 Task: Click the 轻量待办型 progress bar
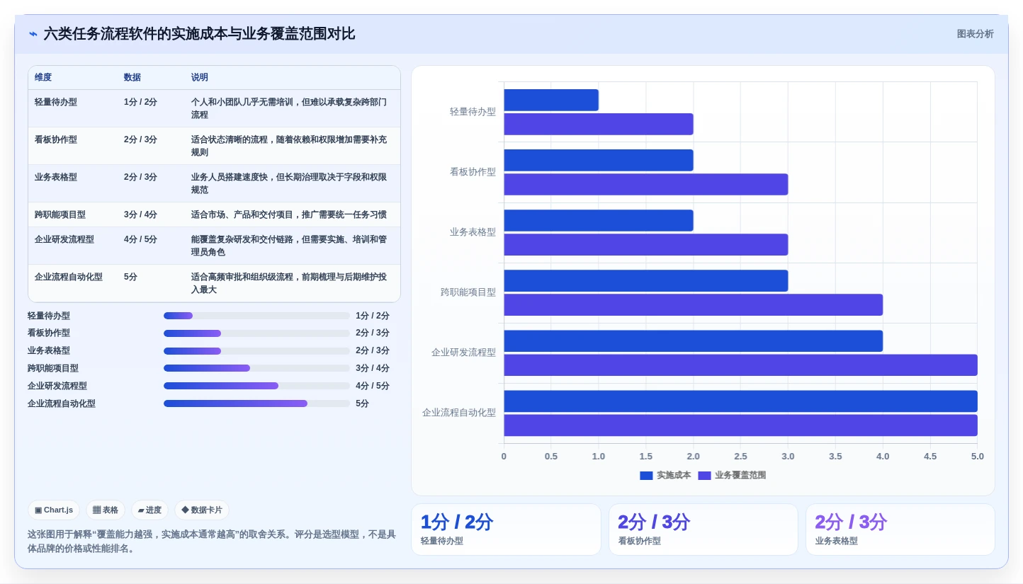[256, 316]
